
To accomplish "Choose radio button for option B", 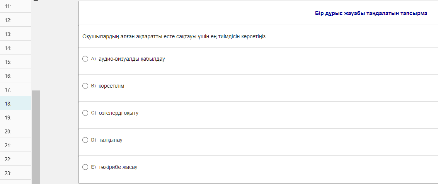I will point(85,86).
